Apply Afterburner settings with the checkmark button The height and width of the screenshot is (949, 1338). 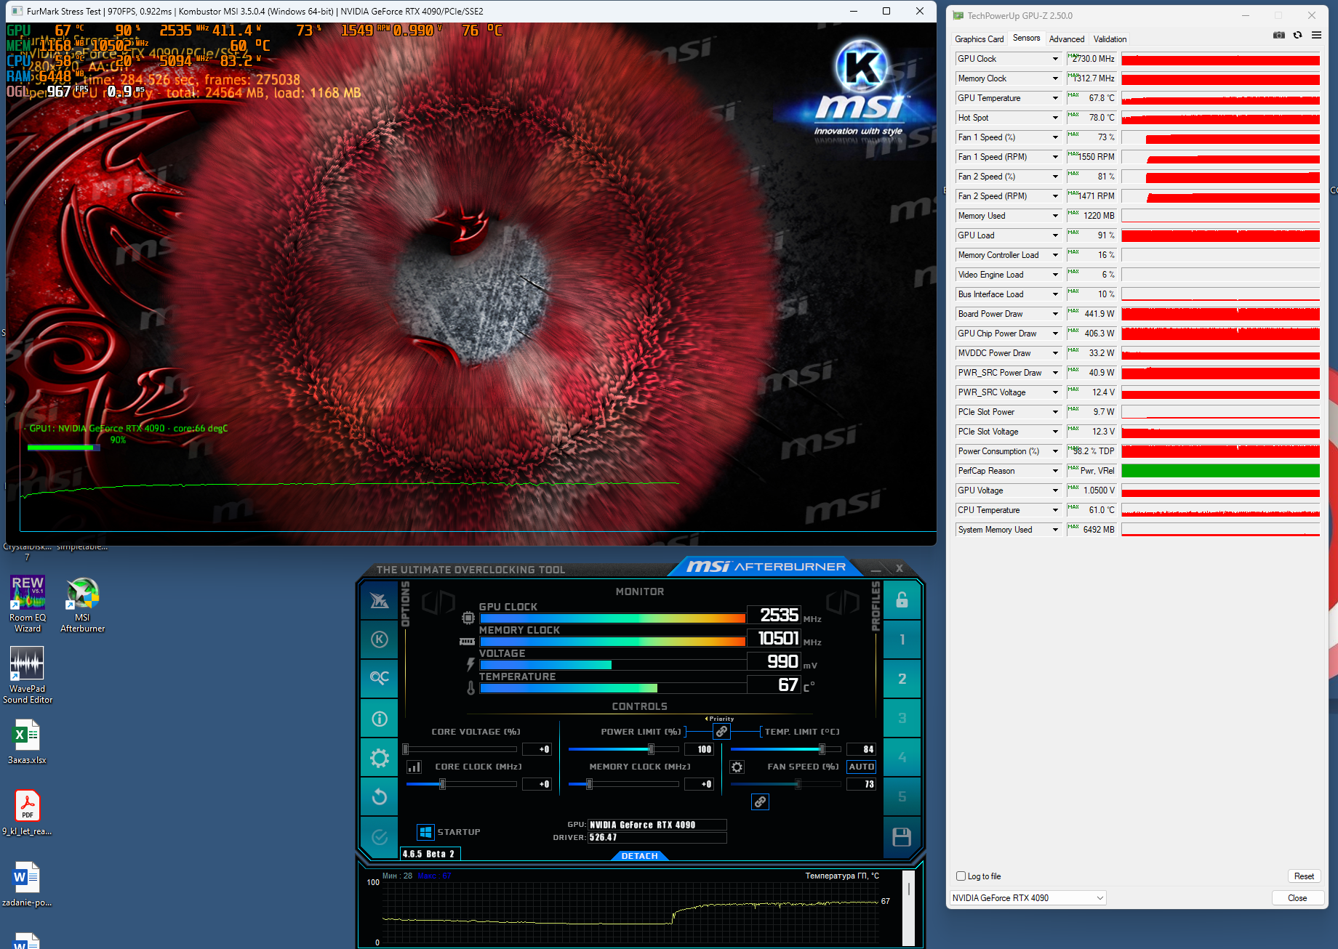(380, 837)
